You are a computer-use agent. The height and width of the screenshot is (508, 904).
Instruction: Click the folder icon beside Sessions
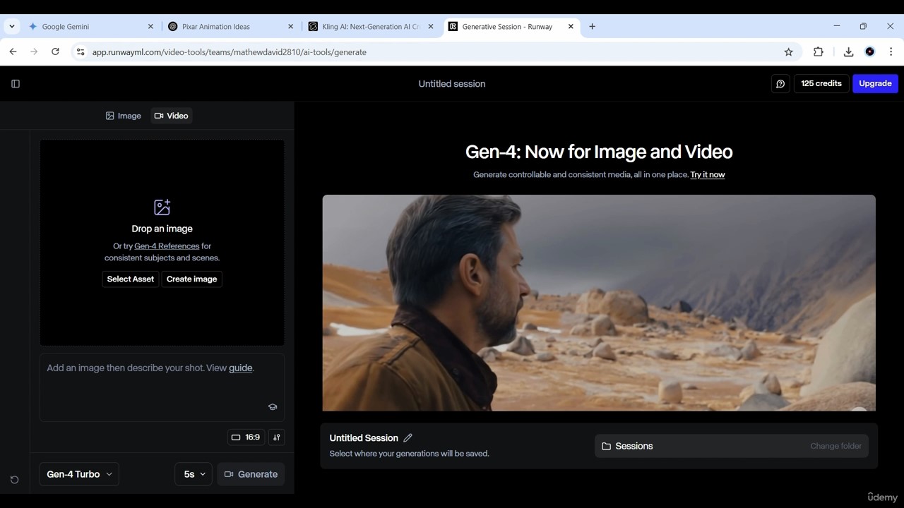(x=606, y=446)
